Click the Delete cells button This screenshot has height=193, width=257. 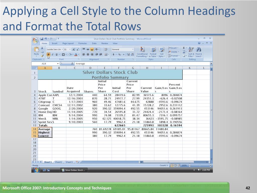(173, 52)
